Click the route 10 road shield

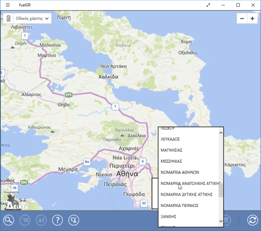click(x=15, y=188)
